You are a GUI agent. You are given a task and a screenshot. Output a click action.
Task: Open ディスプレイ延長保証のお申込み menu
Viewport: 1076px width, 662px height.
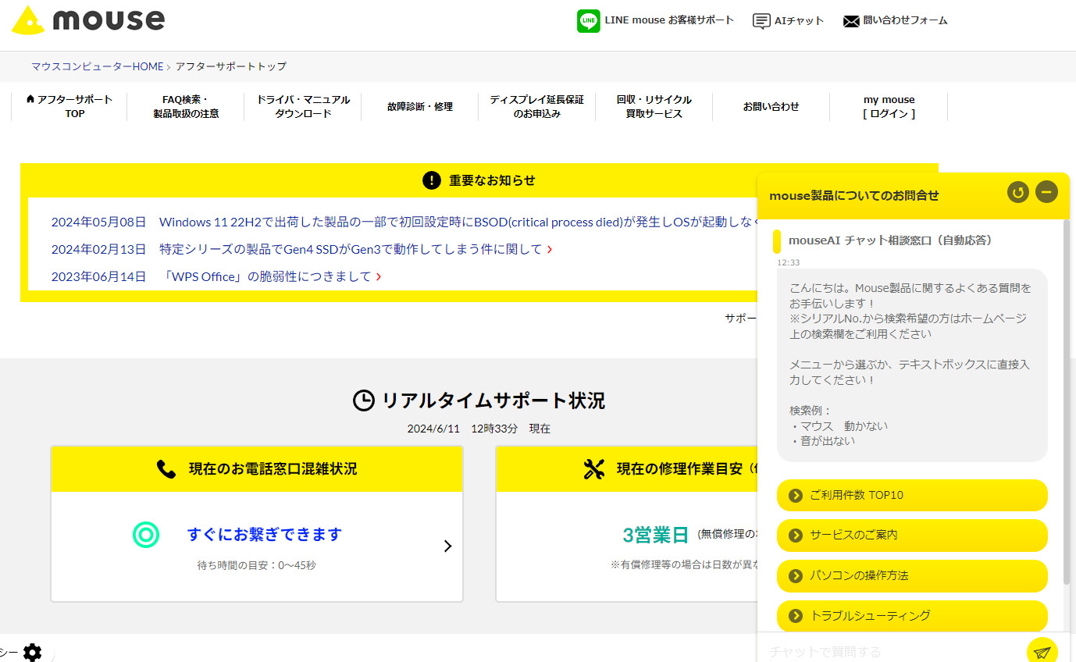(x=536, y=106)
